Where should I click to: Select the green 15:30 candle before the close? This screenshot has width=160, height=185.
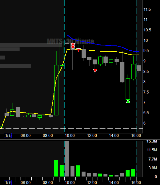133,72
